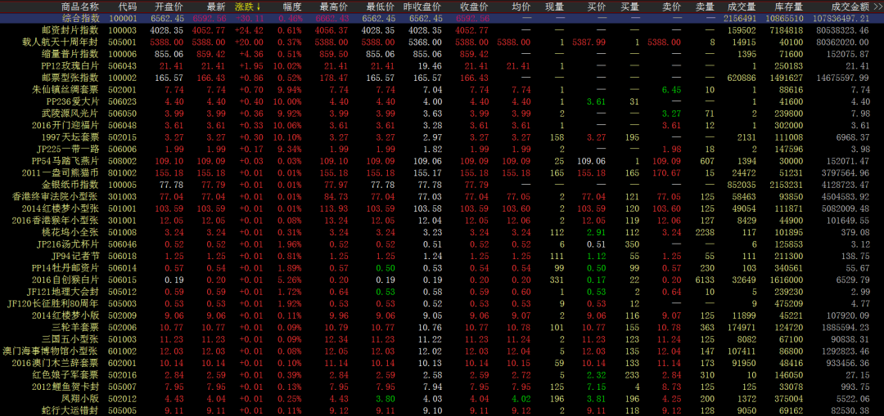The height and width of the screenshot is (416, 884).
Task: Click code 601002 in the 代码 column
Action: 122,351
